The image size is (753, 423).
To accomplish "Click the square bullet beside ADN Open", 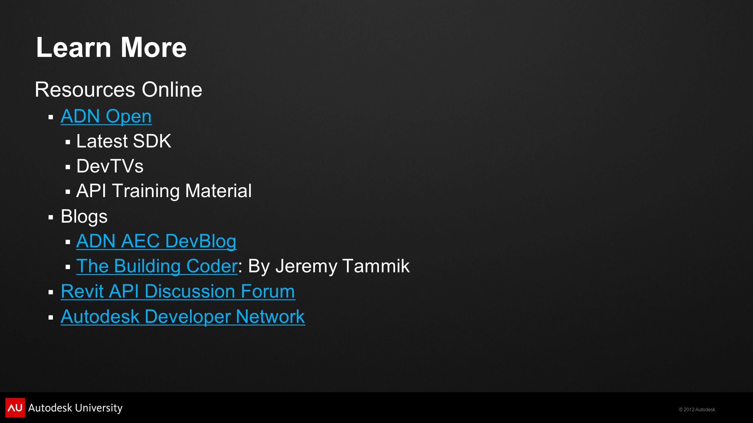I will pos(51,117).
